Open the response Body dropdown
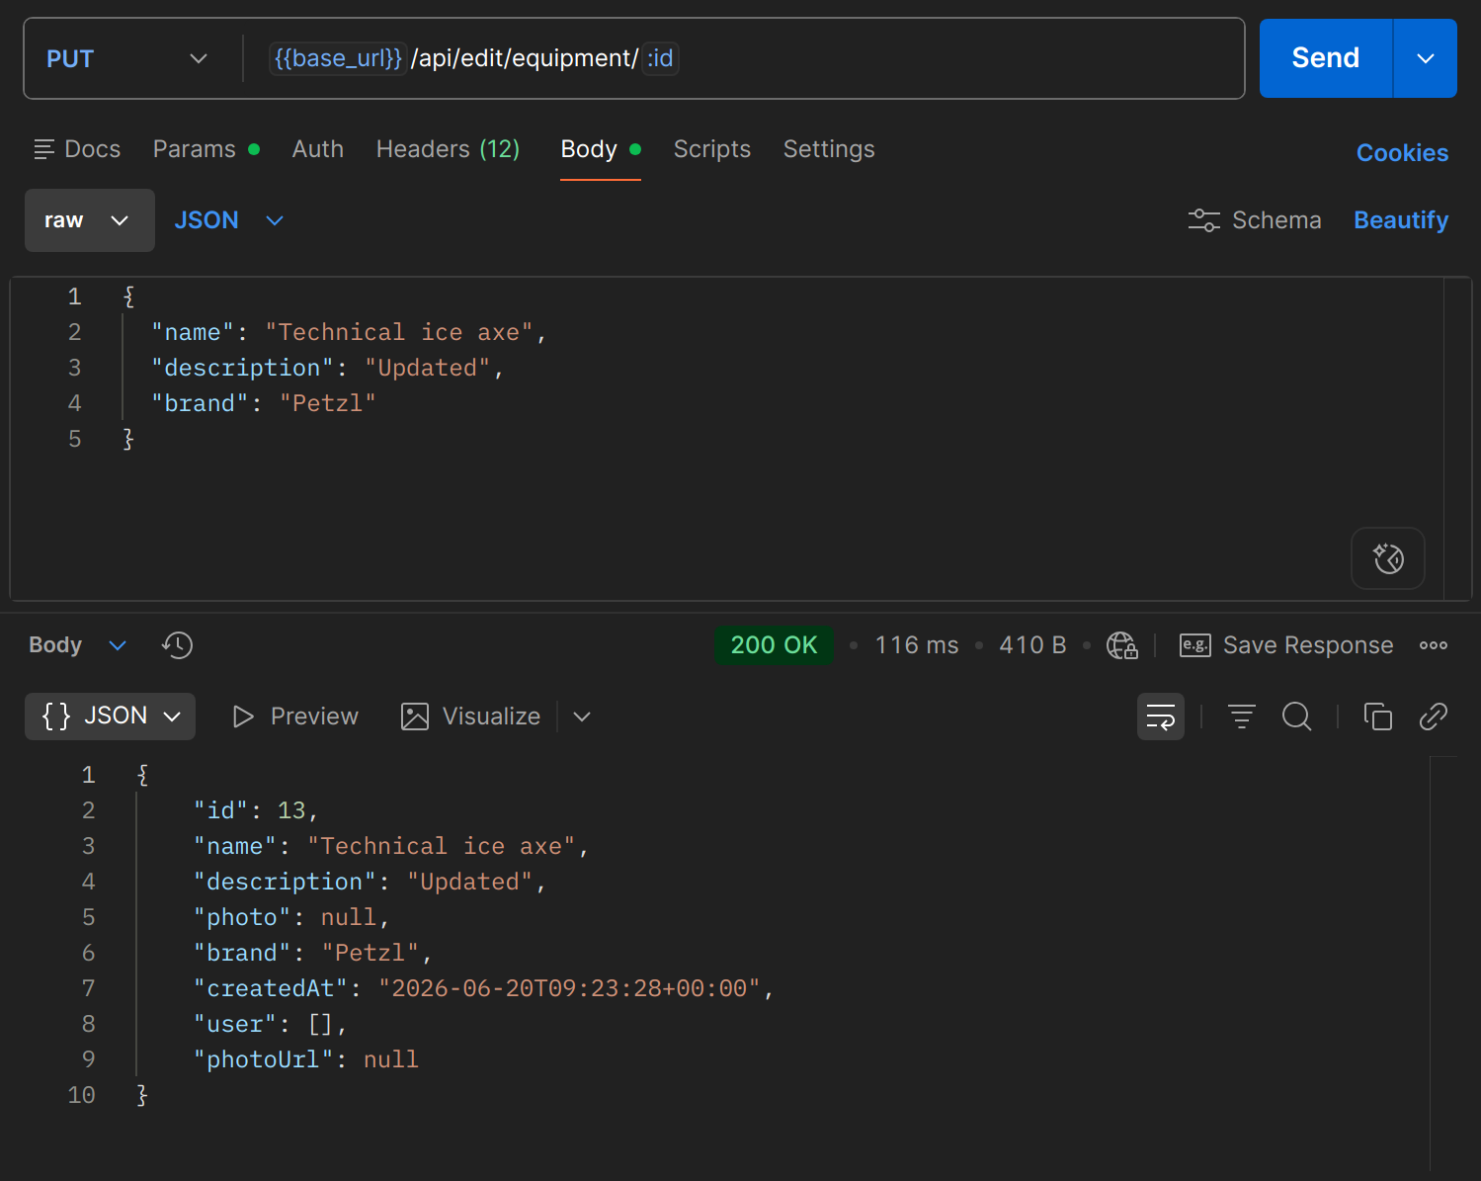 point(77,645)
